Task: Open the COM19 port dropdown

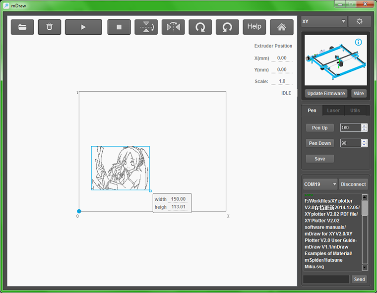Action: [320, 184]
